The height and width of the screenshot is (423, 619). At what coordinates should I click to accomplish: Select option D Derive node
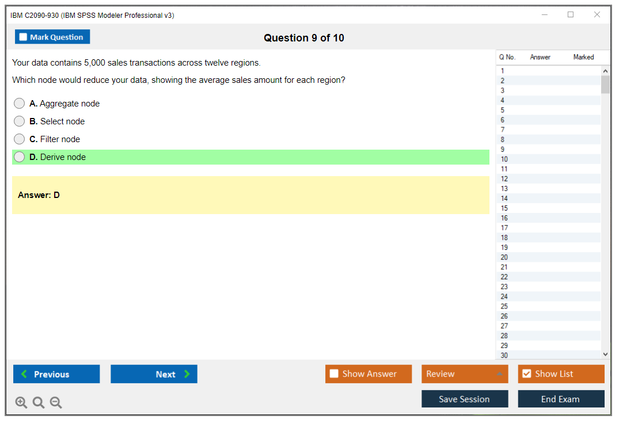tap(20, 157)
